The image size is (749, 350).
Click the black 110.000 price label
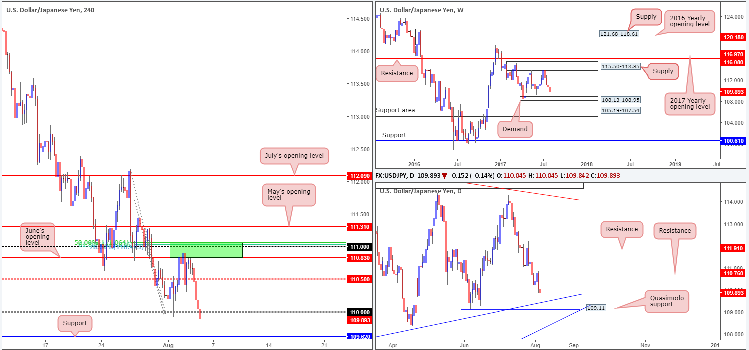click(358, 312)
